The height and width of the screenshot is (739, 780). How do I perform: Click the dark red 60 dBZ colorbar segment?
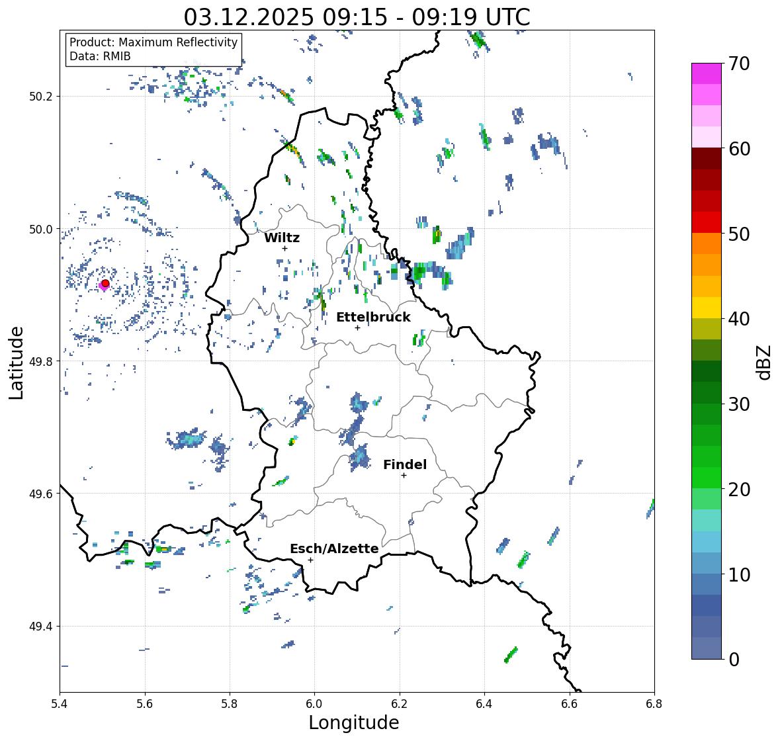[x=707, y=159]
